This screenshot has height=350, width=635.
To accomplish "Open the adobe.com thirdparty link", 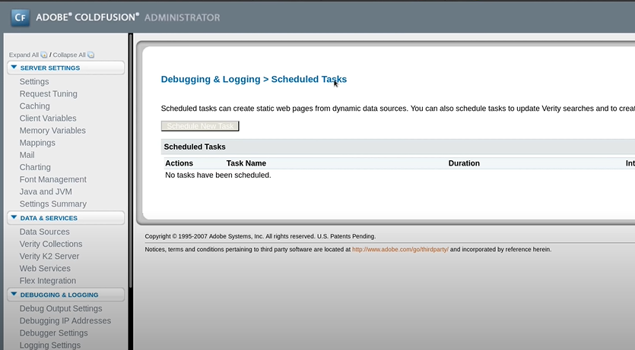I will pos(400,249).
